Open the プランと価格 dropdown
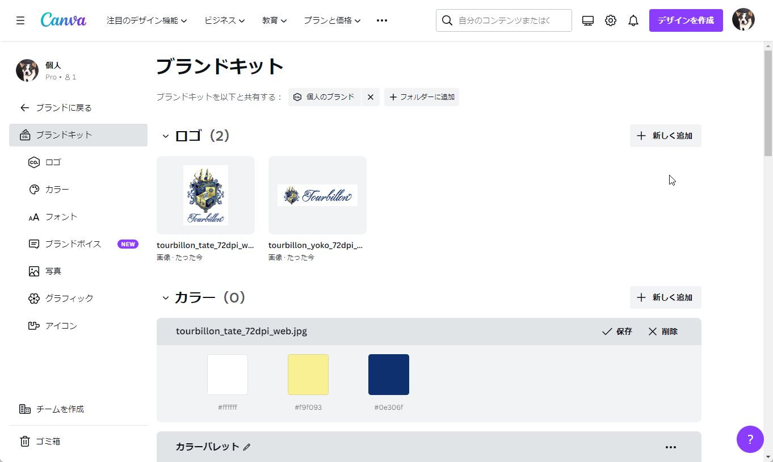 pyautogui.click(x=332, y=20)
